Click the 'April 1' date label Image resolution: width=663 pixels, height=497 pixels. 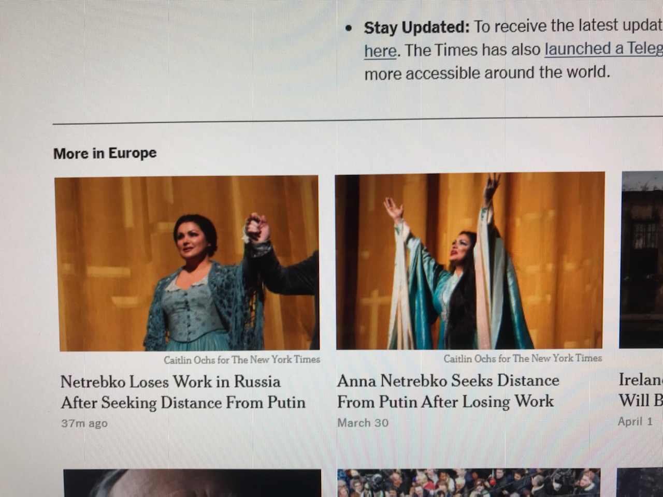[635, 421]
